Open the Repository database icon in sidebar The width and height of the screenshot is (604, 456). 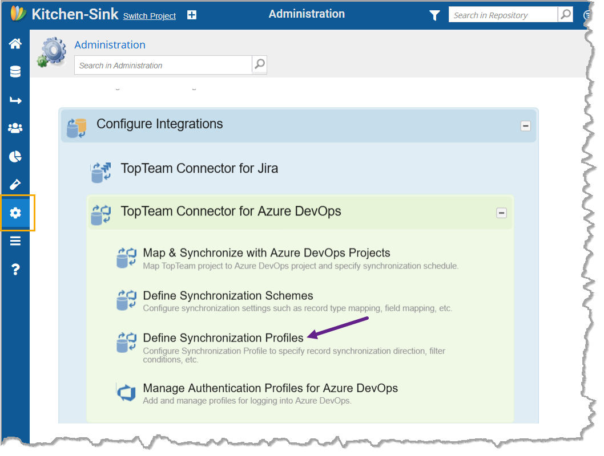(x=15, y=72)
